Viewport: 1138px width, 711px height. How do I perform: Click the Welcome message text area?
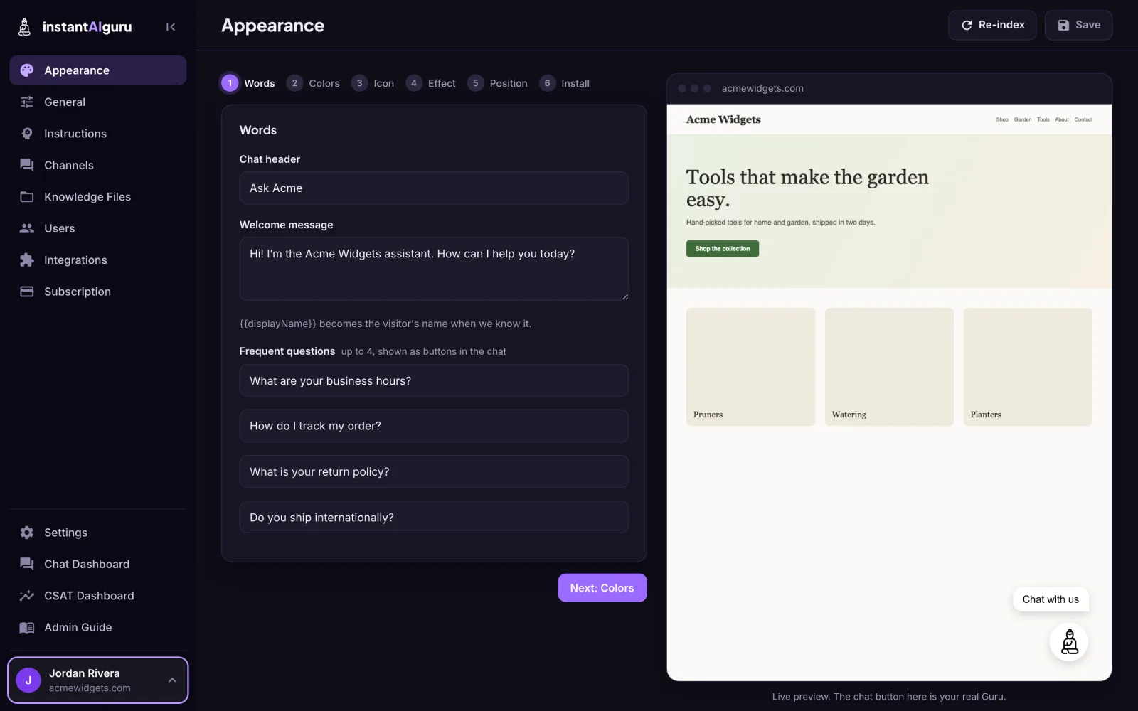click(434, 269)
